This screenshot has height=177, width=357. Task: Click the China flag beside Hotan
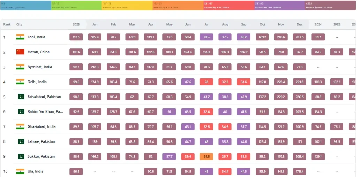(20, 52)
